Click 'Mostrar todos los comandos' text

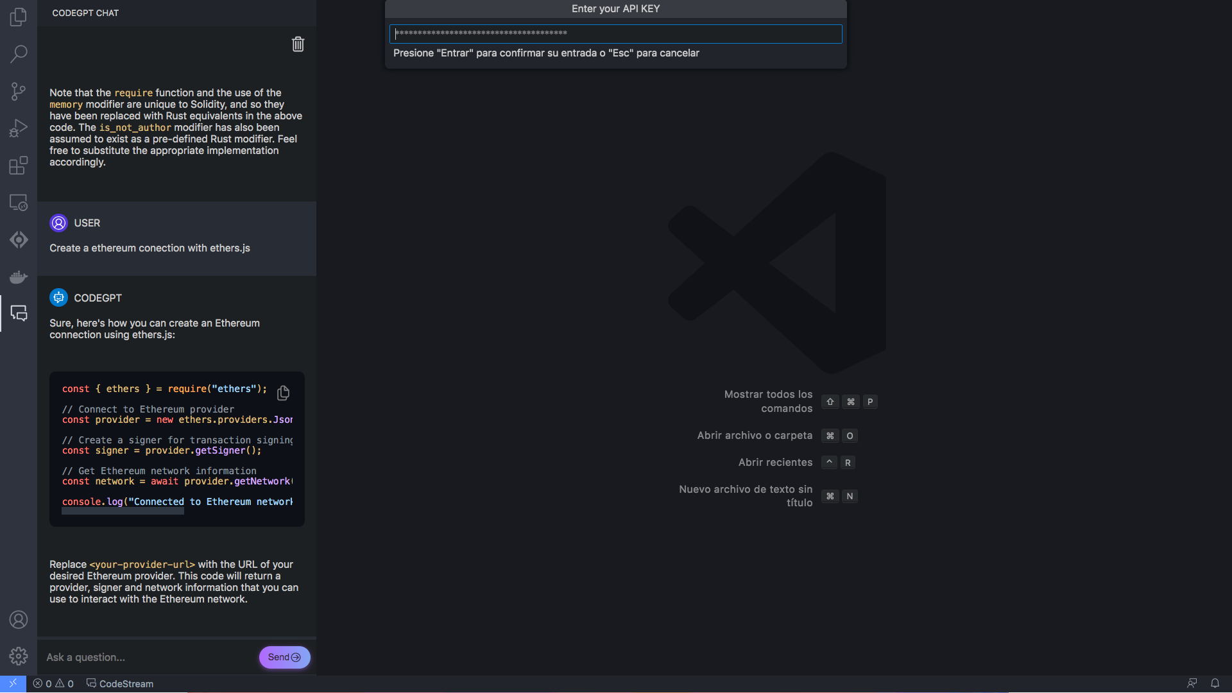[768, 402]
